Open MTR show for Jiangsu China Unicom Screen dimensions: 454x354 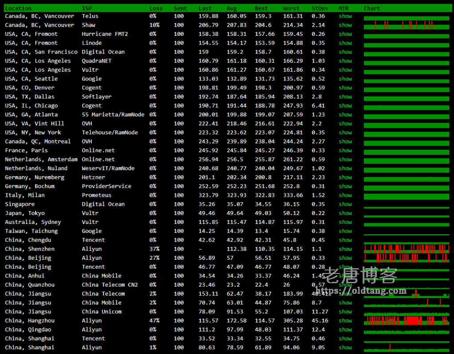click(x=345, y=312)
